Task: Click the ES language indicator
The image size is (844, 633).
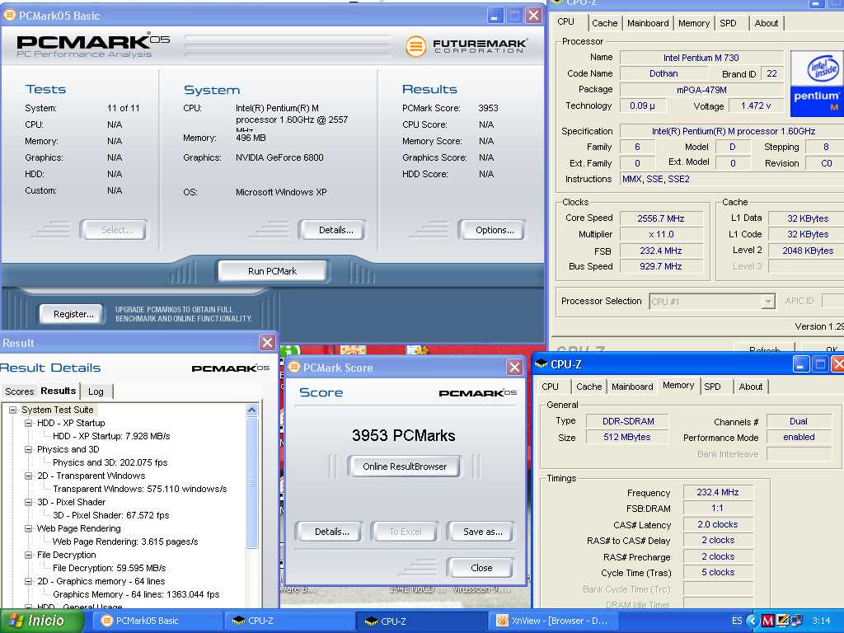Action: pyautogui.click(x=737, y=621)
